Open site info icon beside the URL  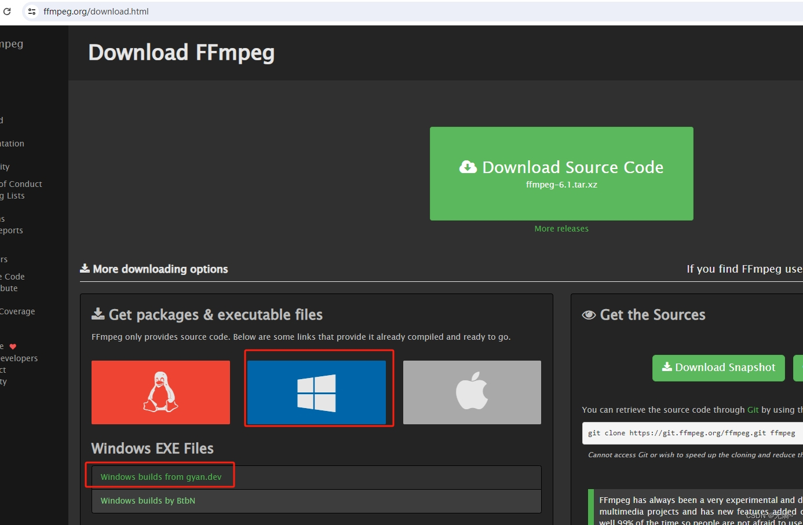32,11
